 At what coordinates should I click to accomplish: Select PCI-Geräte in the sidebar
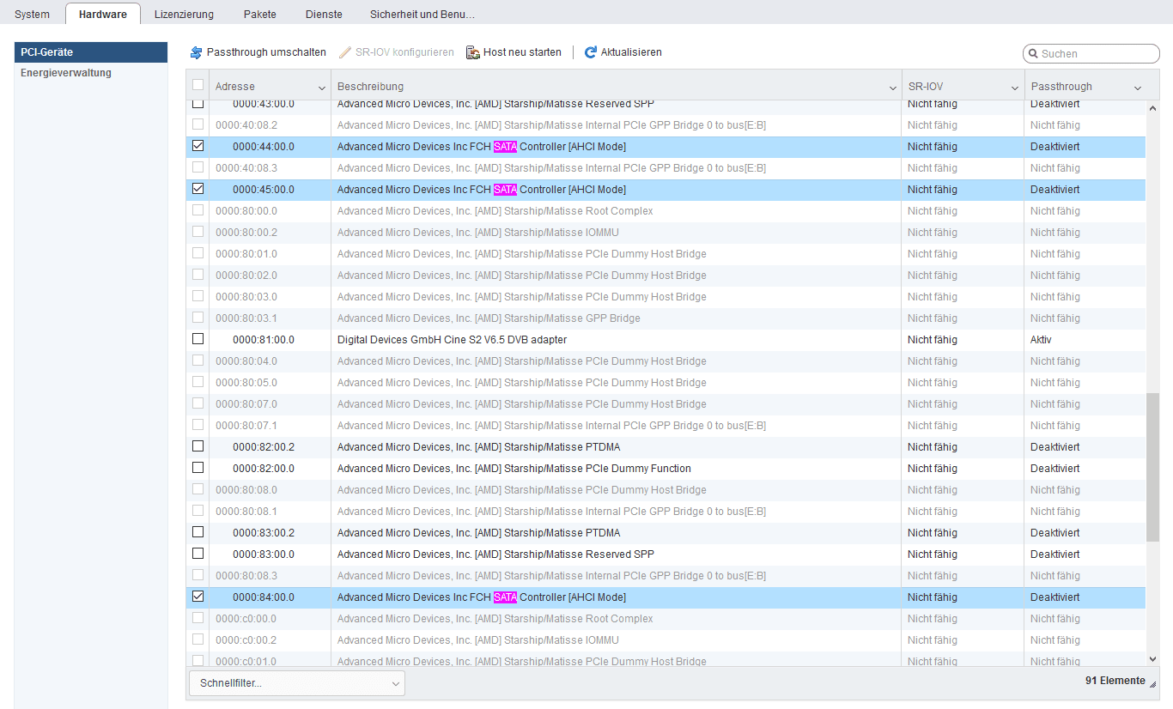click(91, 52)
